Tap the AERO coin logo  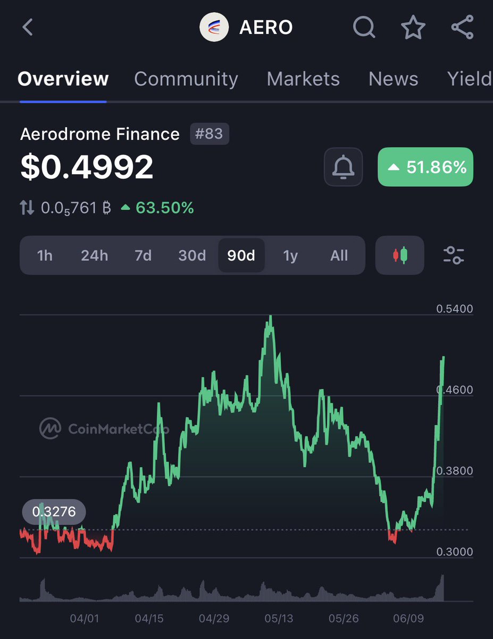(214, 27)
